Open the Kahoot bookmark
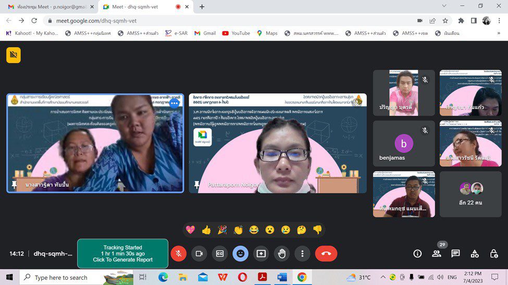 pos(32,33)
